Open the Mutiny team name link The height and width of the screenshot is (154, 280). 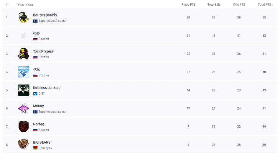tap(38, 106)
